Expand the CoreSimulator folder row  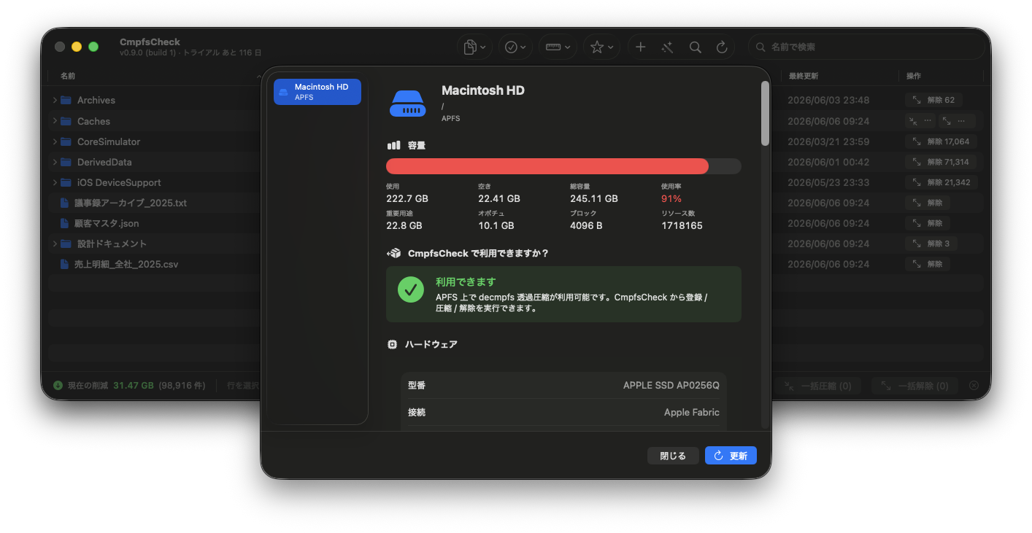(55, 141)
